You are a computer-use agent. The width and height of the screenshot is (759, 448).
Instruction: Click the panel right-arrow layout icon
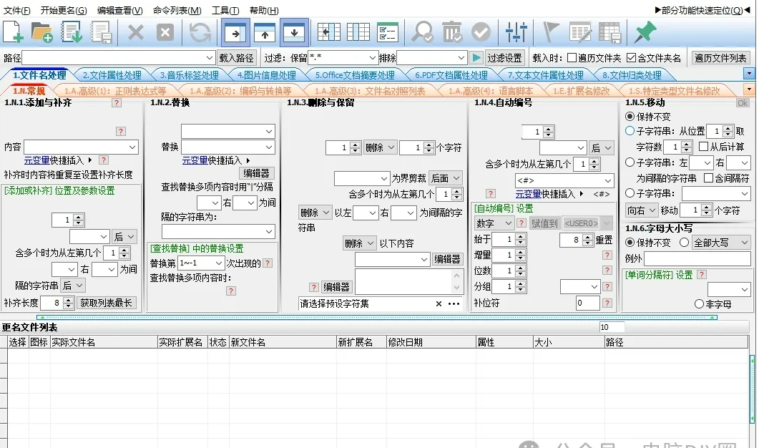coord(235,33)
